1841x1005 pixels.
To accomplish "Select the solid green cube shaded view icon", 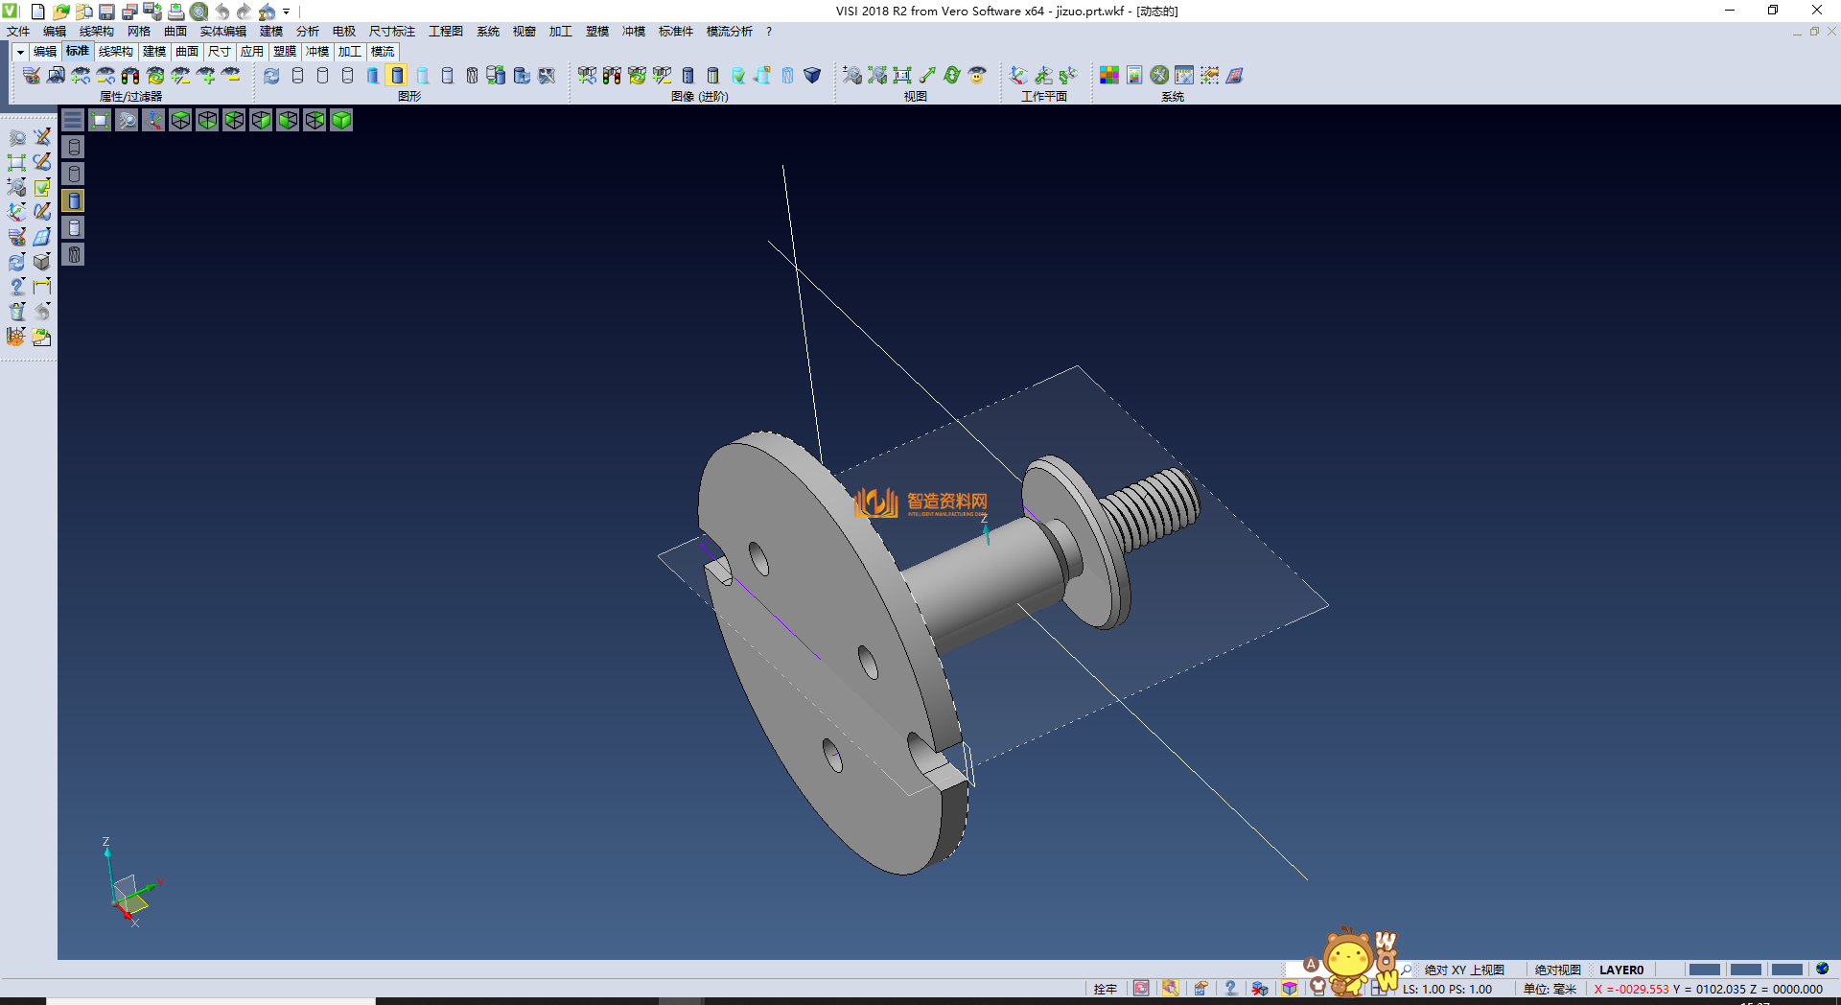I will [341, 120].
